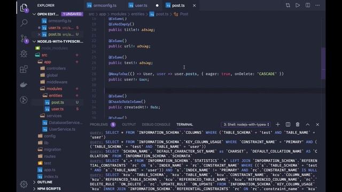This screenshot has height=192, width=342.
Task: Click the Run code play icon
Action: 298,5
